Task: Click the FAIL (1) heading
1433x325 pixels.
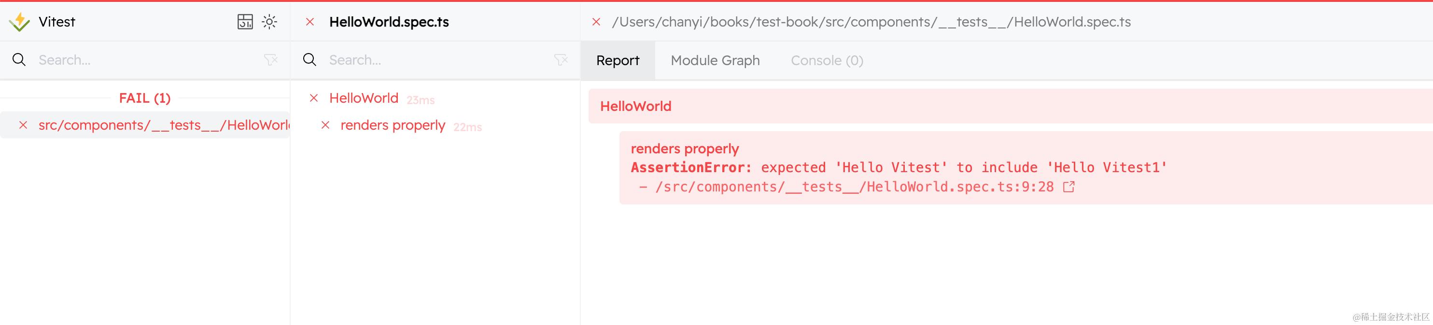Action: (145, 98)
